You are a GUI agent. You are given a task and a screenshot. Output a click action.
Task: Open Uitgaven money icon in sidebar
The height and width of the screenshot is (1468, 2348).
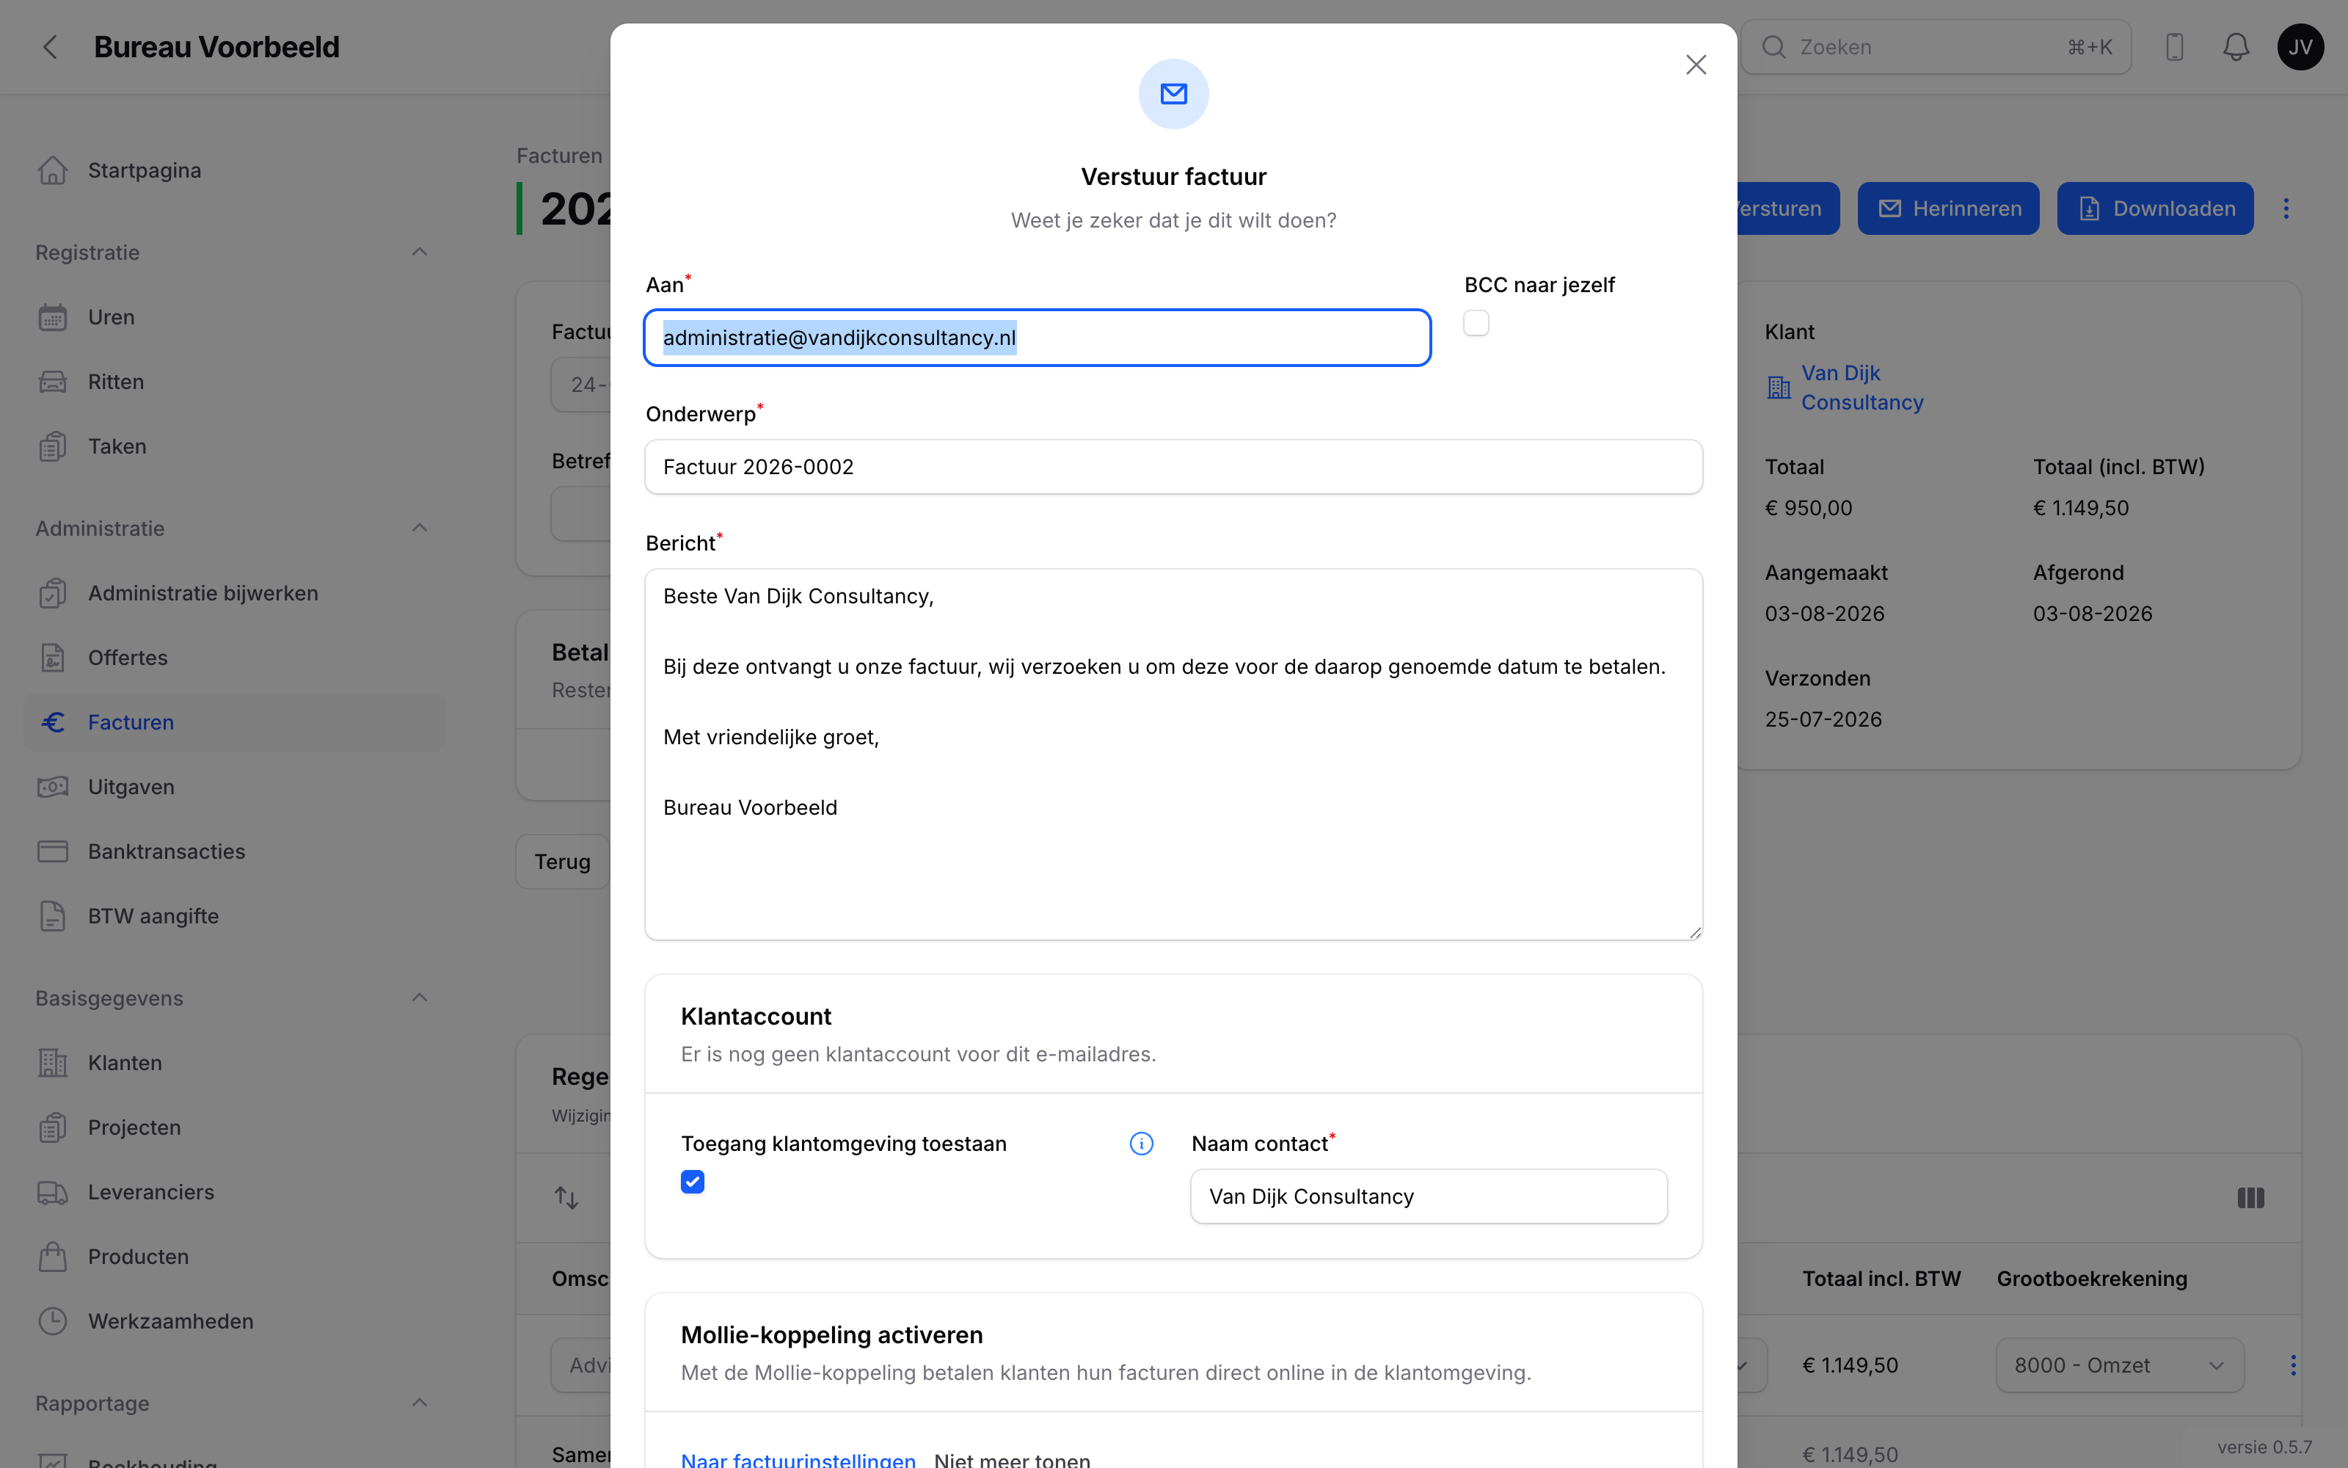click(52, 786)
